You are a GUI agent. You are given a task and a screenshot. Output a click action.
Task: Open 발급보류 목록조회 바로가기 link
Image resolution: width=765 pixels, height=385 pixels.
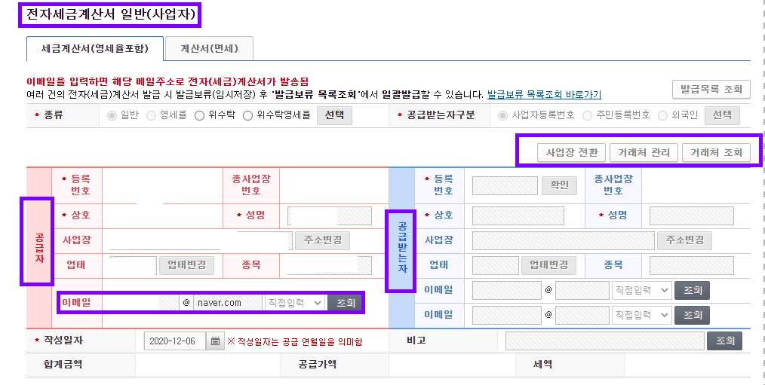click(x=544, y=94)
